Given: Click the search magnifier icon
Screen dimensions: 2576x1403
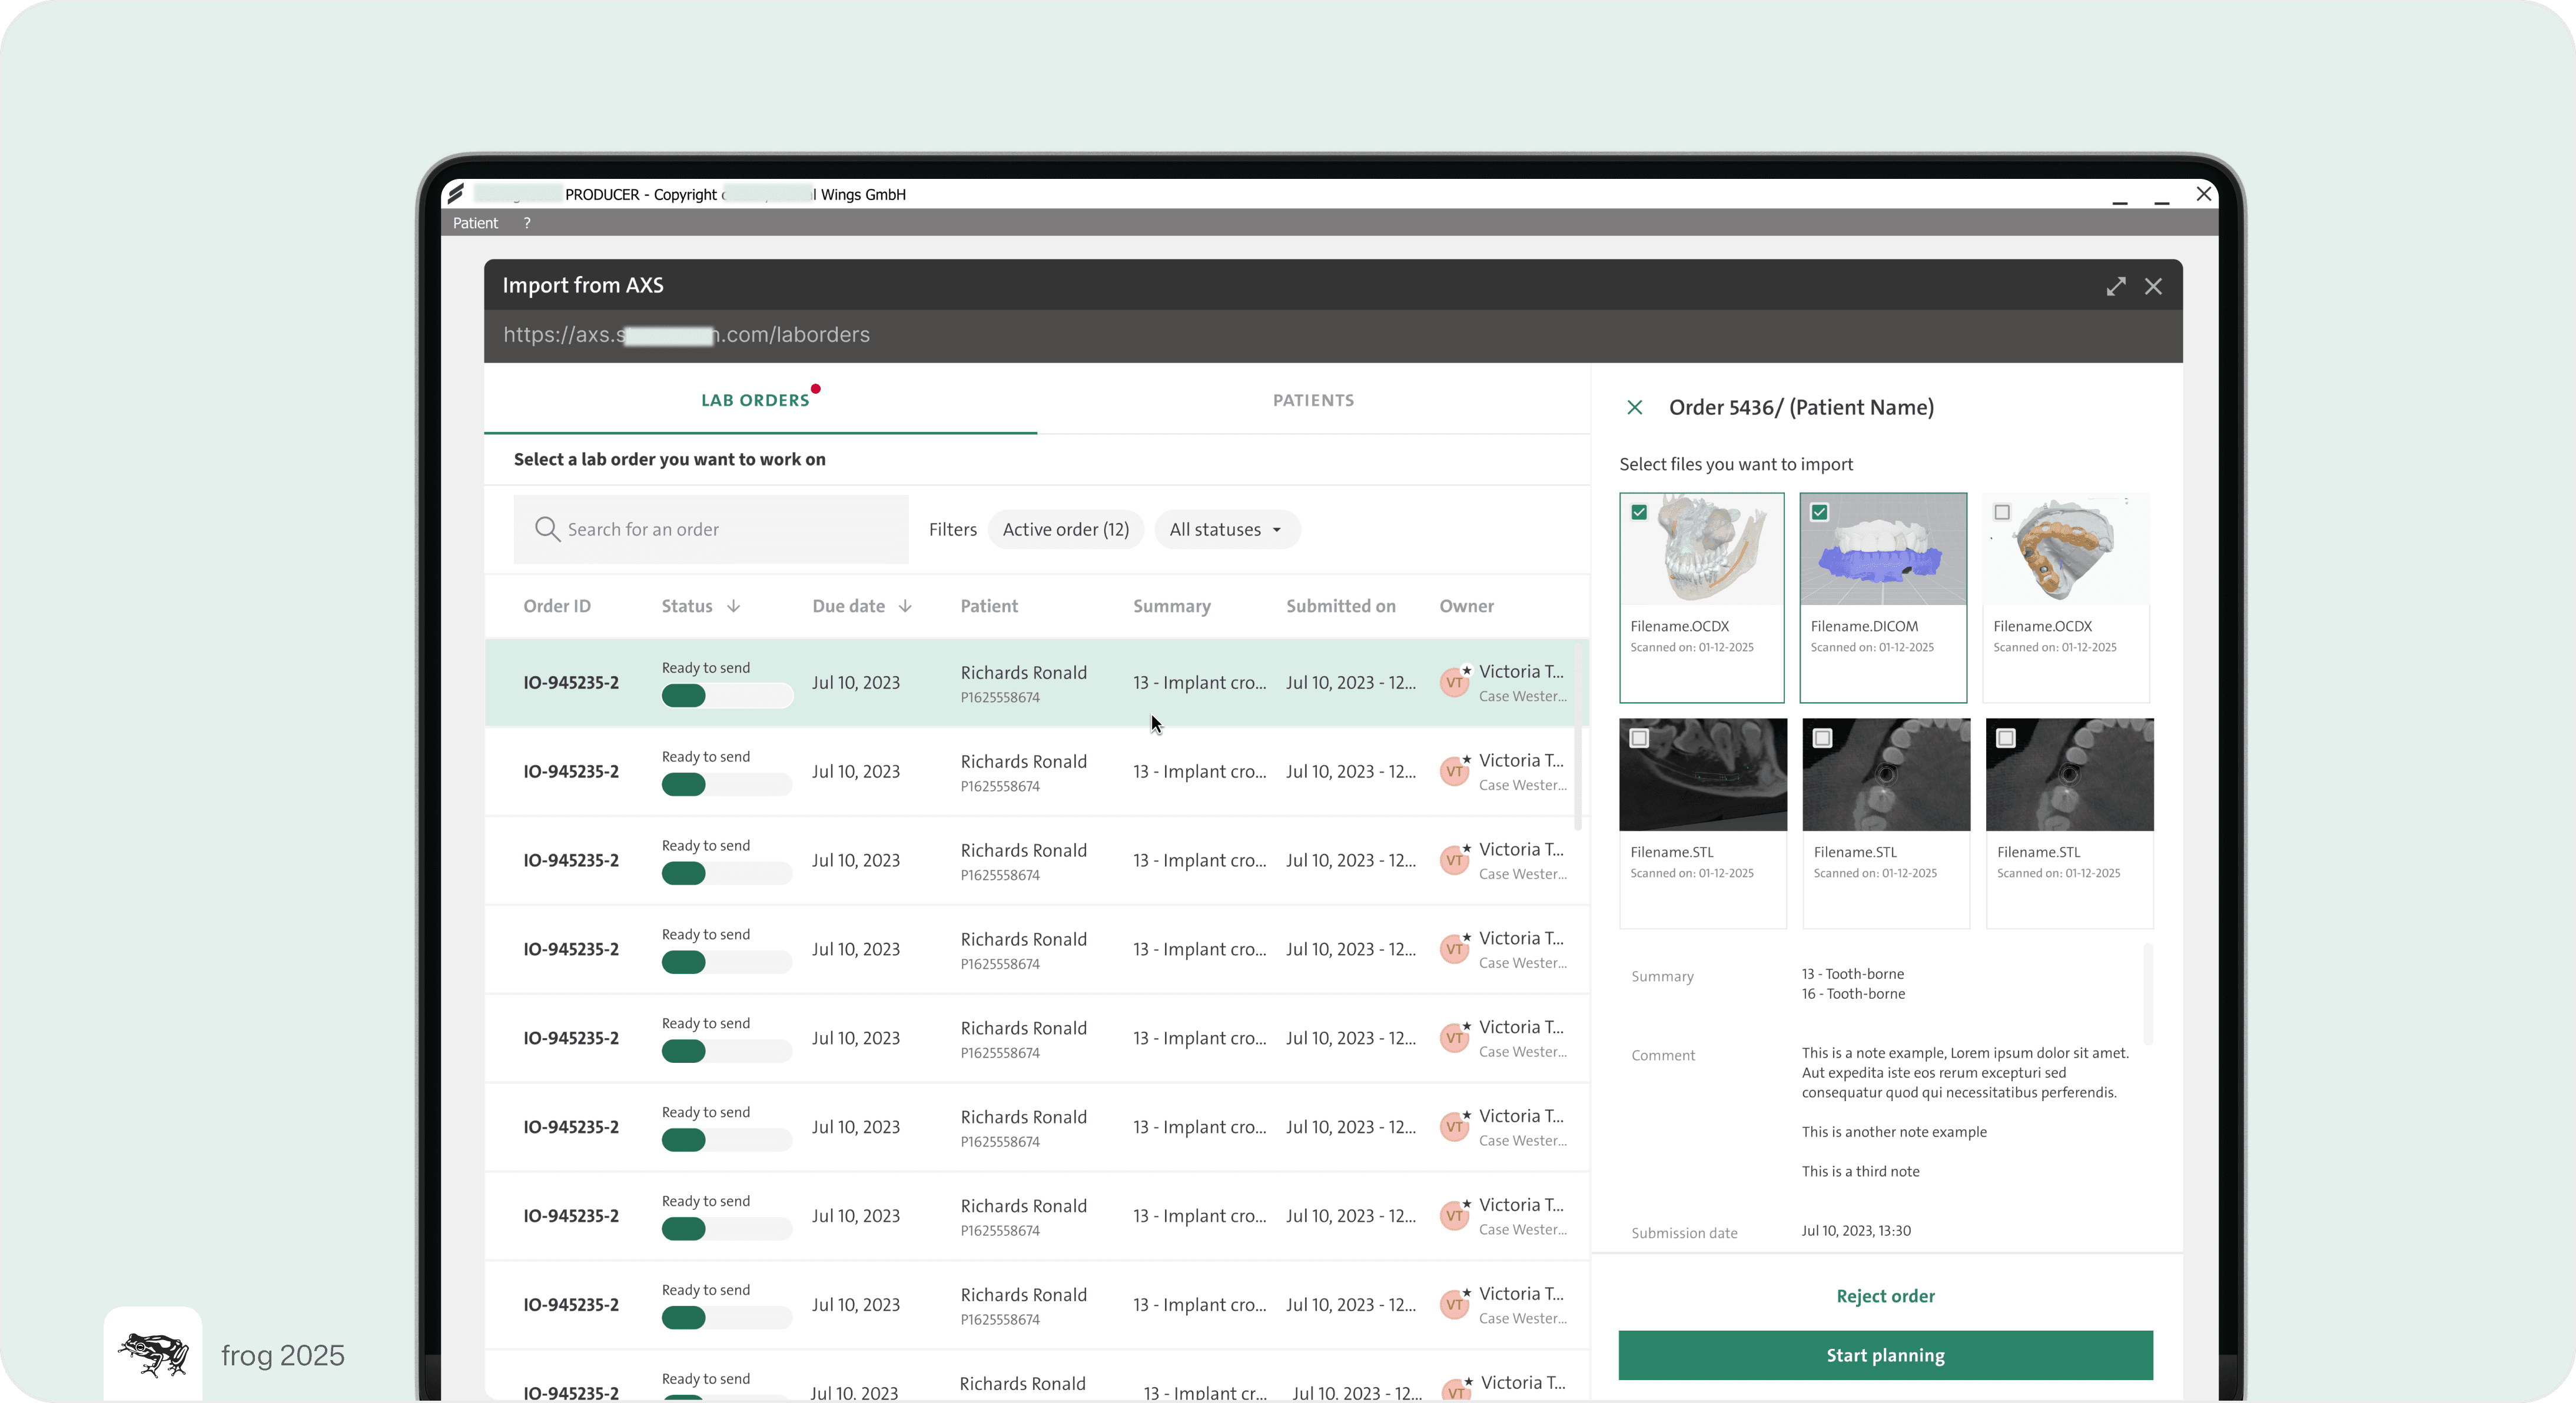Looking at the screenshot, I should [x=546, y=529].
